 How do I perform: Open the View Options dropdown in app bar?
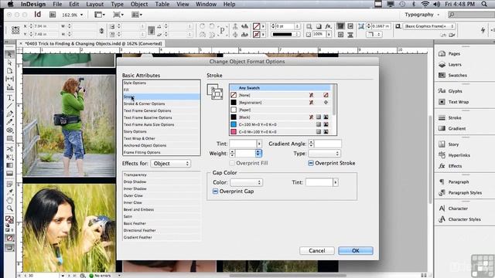click(99, 15)
